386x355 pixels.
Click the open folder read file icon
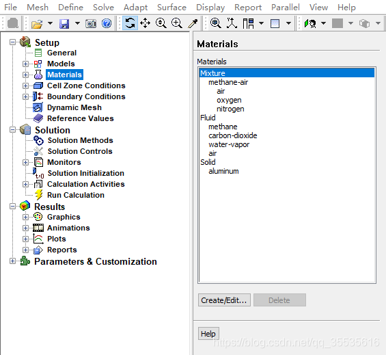37,24
